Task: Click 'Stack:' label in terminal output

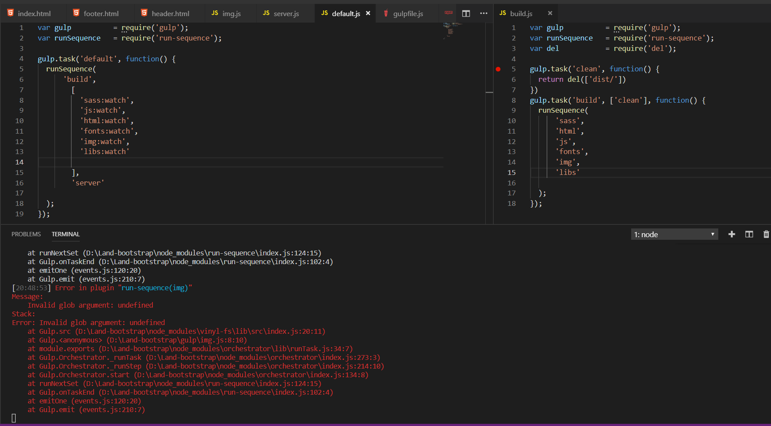Action: (24, 314)
